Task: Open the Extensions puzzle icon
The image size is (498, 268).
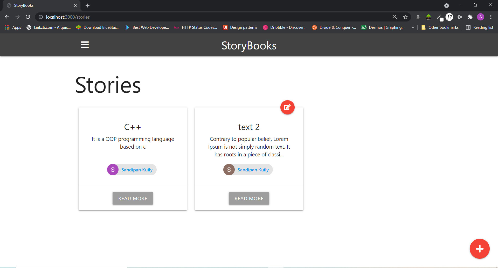Action: tap(470, 17)
